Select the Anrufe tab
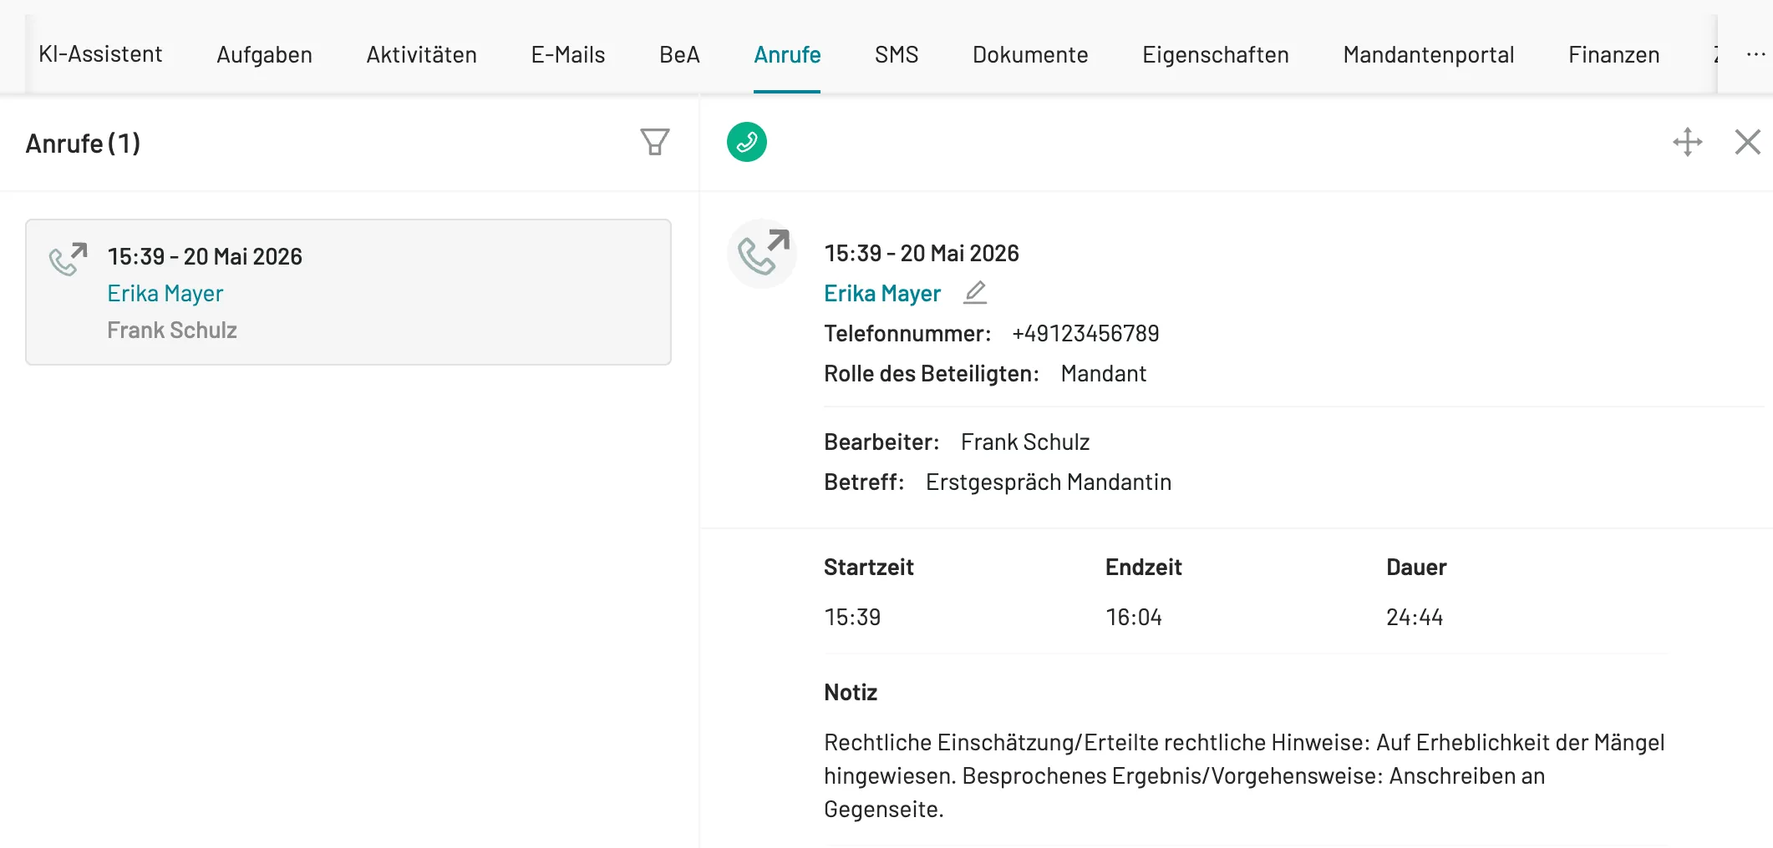Image resolution: width=1773 pixels, height=848 pixels. tap(787, 54)
